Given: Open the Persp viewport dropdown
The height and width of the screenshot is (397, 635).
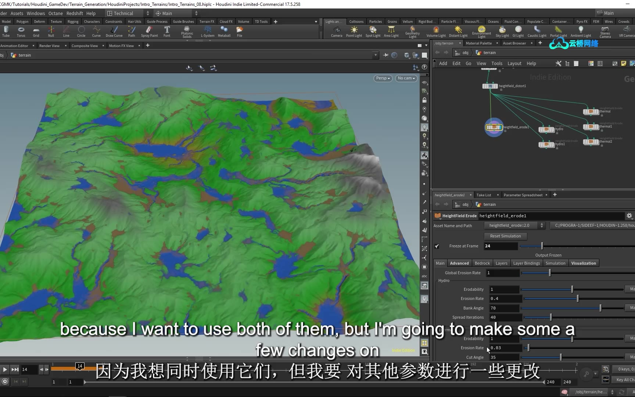Looking at the screenshot, I should 383,78.
